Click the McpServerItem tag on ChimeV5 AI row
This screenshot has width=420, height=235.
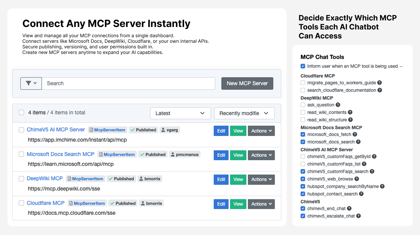pyautogui.click(x=107, y=130)
